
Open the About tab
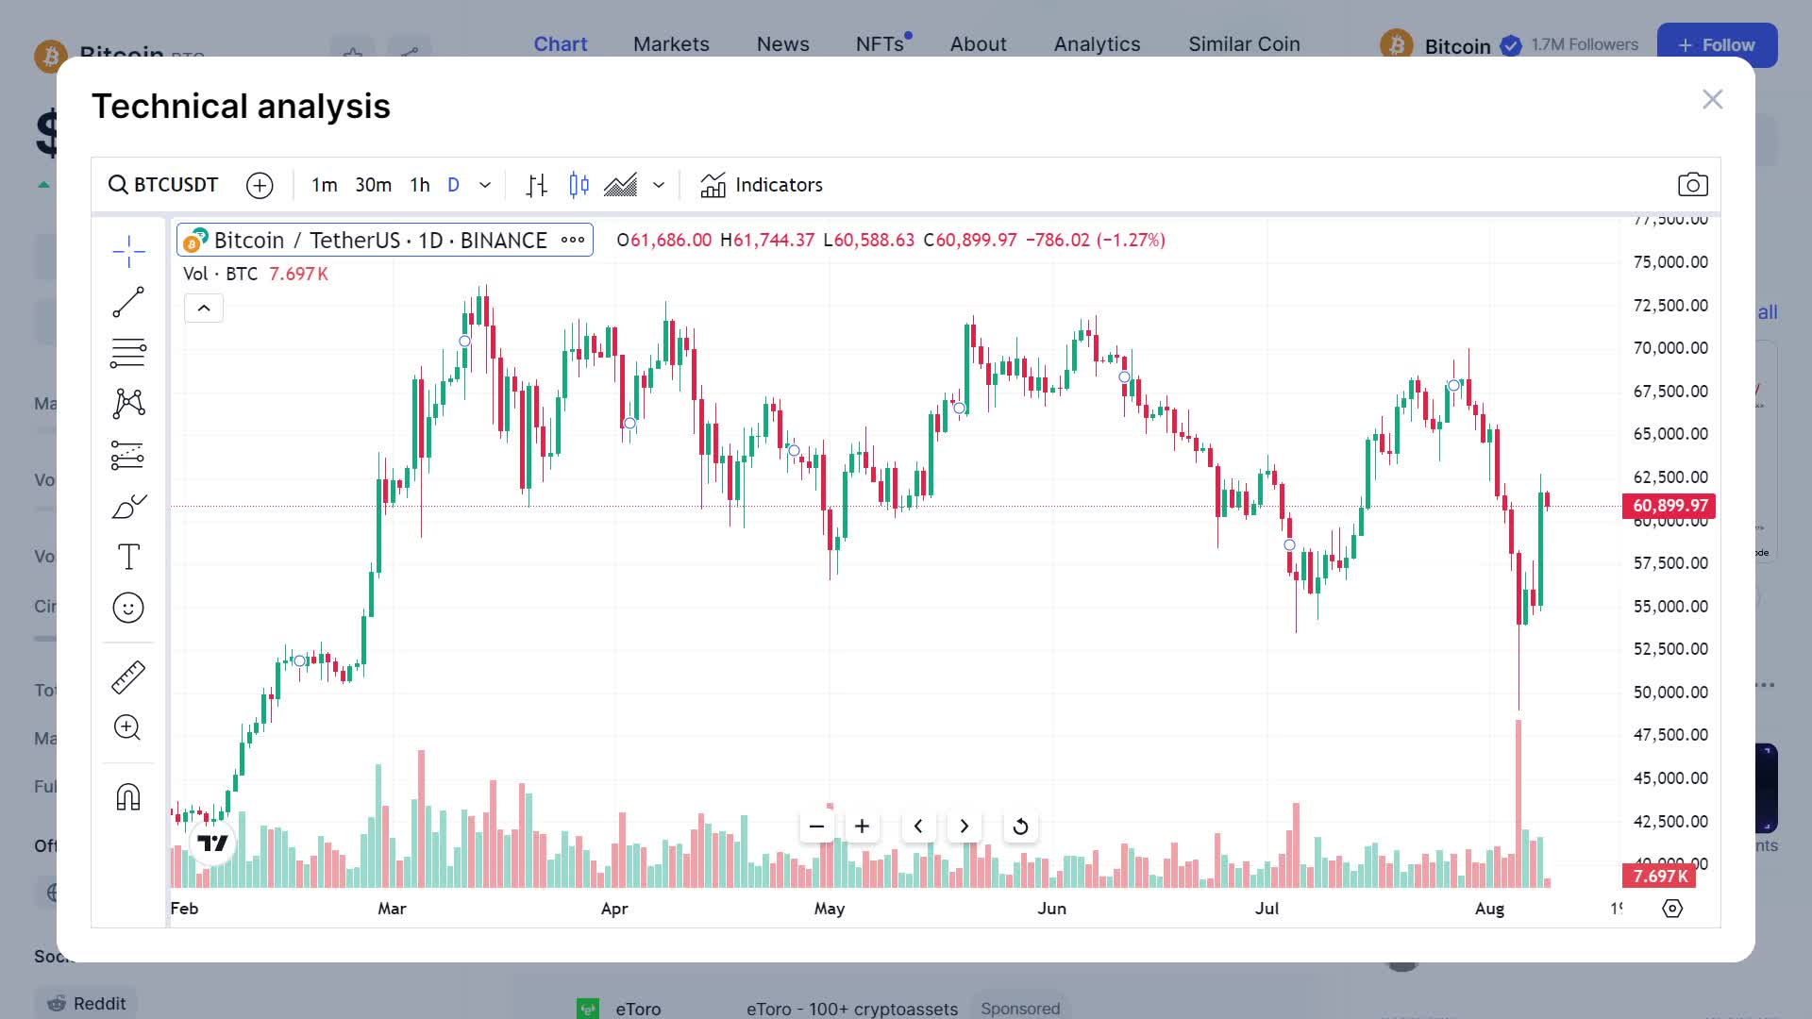pos(978,44)
